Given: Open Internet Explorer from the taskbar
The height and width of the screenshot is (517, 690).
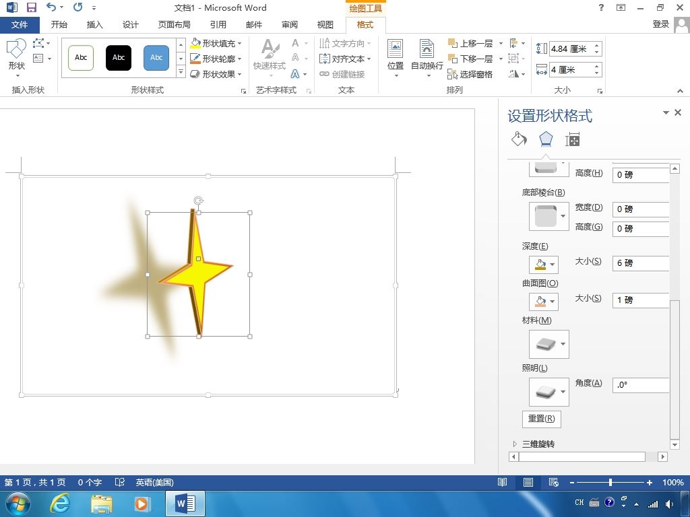Looking at the screenshot, I should pos(60,503).
